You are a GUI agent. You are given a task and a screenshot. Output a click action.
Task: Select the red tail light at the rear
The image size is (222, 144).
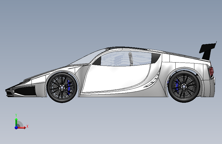point(211,71)
